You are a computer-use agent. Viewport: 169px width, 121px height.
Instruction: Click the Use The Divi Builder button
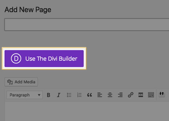coord(44,59)
